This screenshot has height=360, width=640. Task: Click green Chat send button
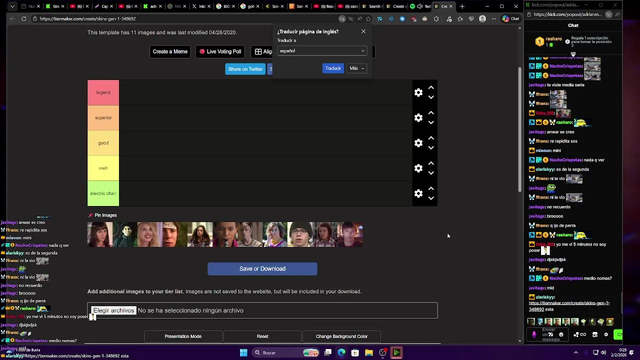pyautogui.click(x=618, y=334)
